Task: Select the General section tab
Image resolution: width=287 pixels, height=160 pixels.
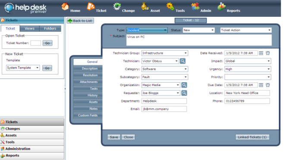Action: point(88,62)
